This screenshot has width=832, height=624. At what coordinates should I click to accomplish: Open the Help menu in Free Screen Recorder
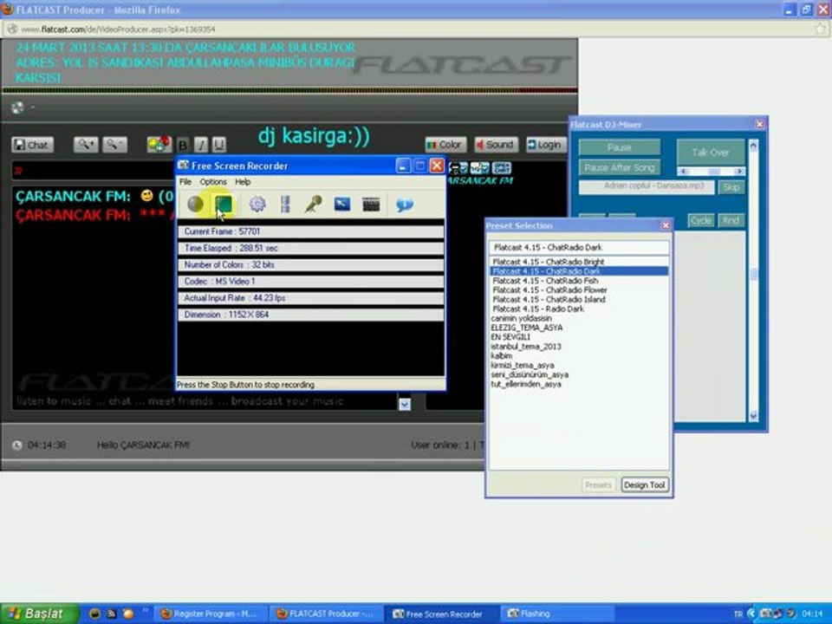point(243,182)
